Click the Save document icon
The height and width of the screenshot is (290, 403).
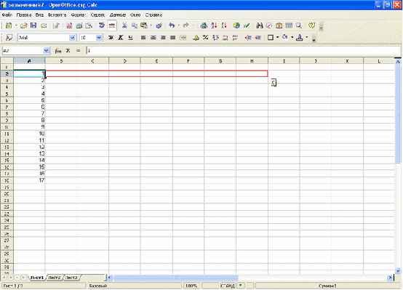click(x=33, y=25)
